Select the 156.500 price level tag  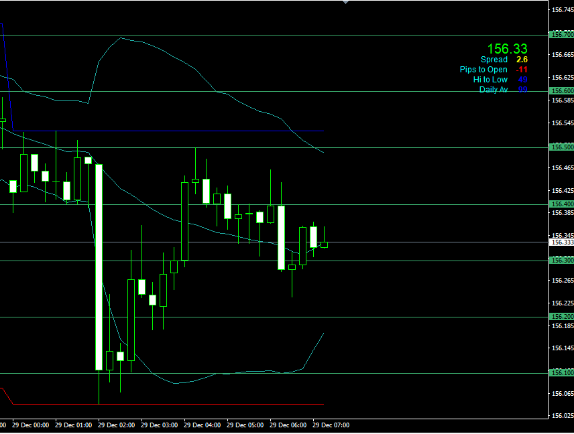(x=561, y=147)
